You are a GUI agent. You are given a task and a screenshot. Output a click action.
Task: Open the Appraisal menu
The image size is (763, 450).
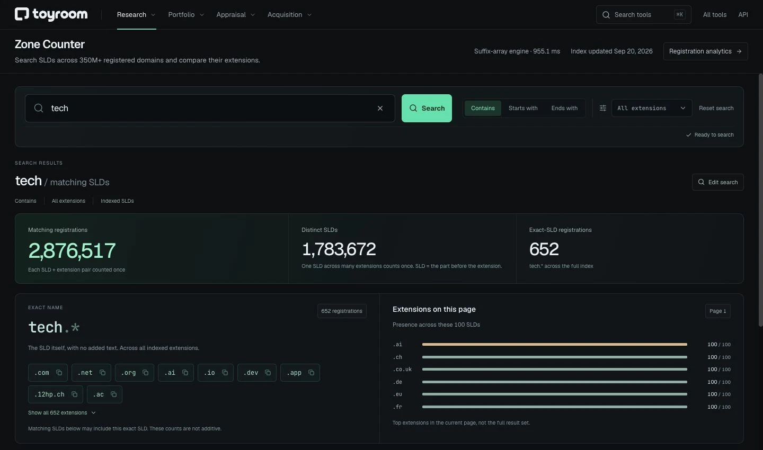(x=236, y=15)
